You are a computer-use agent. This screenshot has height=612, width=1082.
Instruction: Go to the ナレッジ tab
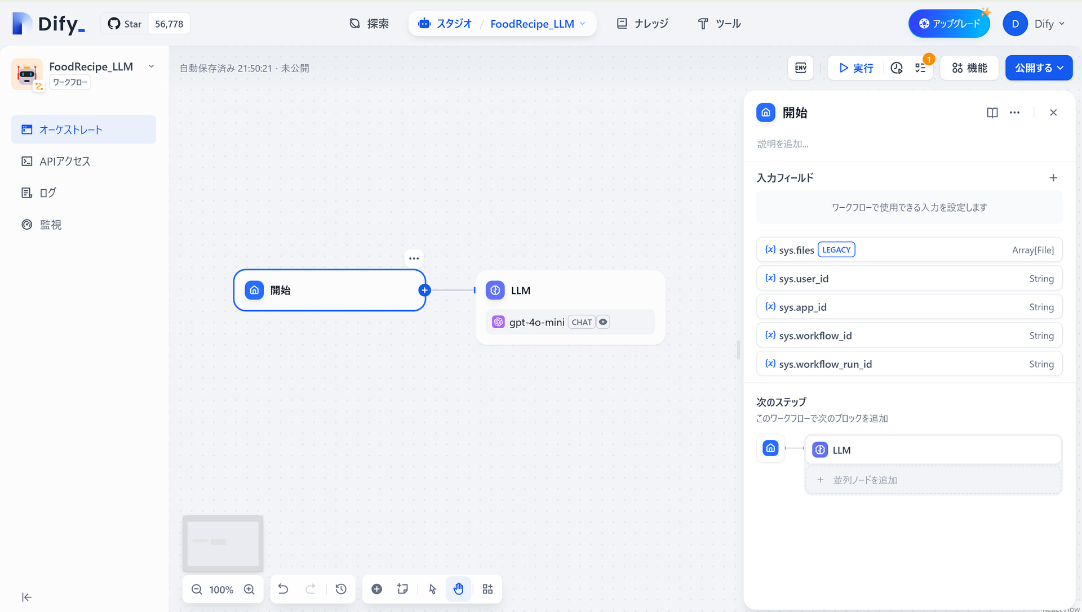[x=642, y=24]
